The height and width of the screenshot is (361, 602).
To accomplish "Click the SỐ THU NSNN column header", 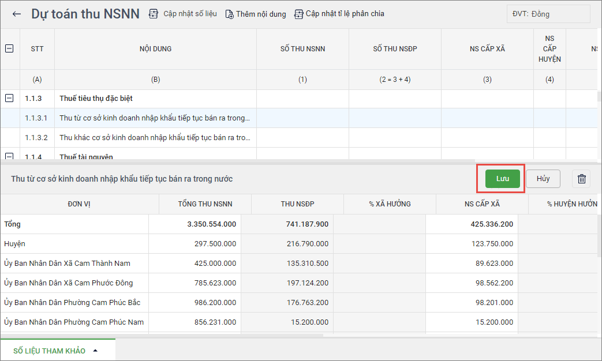I will click(x=302, y=49).
